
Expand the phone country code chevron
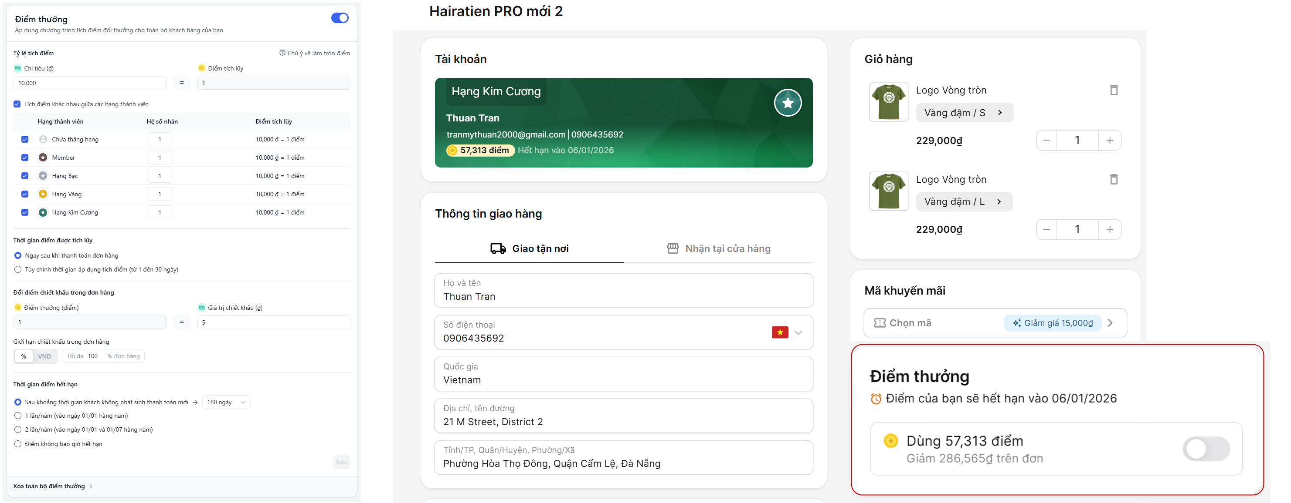[798, 332]
